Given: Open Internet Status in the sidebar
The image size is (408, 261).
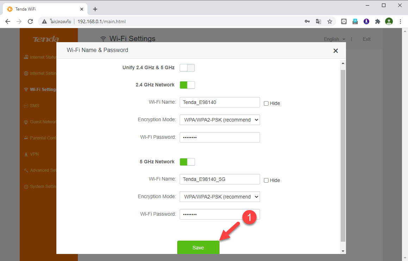Looking at the screenshot, I should coord(40,57).
